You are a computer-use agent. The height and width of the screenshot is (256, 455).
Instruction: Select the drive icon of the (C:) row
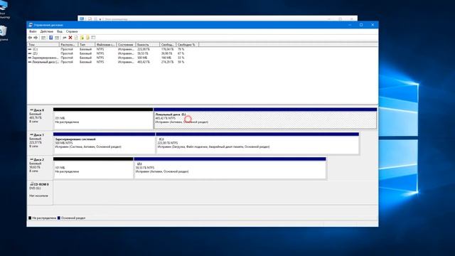pyautogui.click(x=30, y=49)
